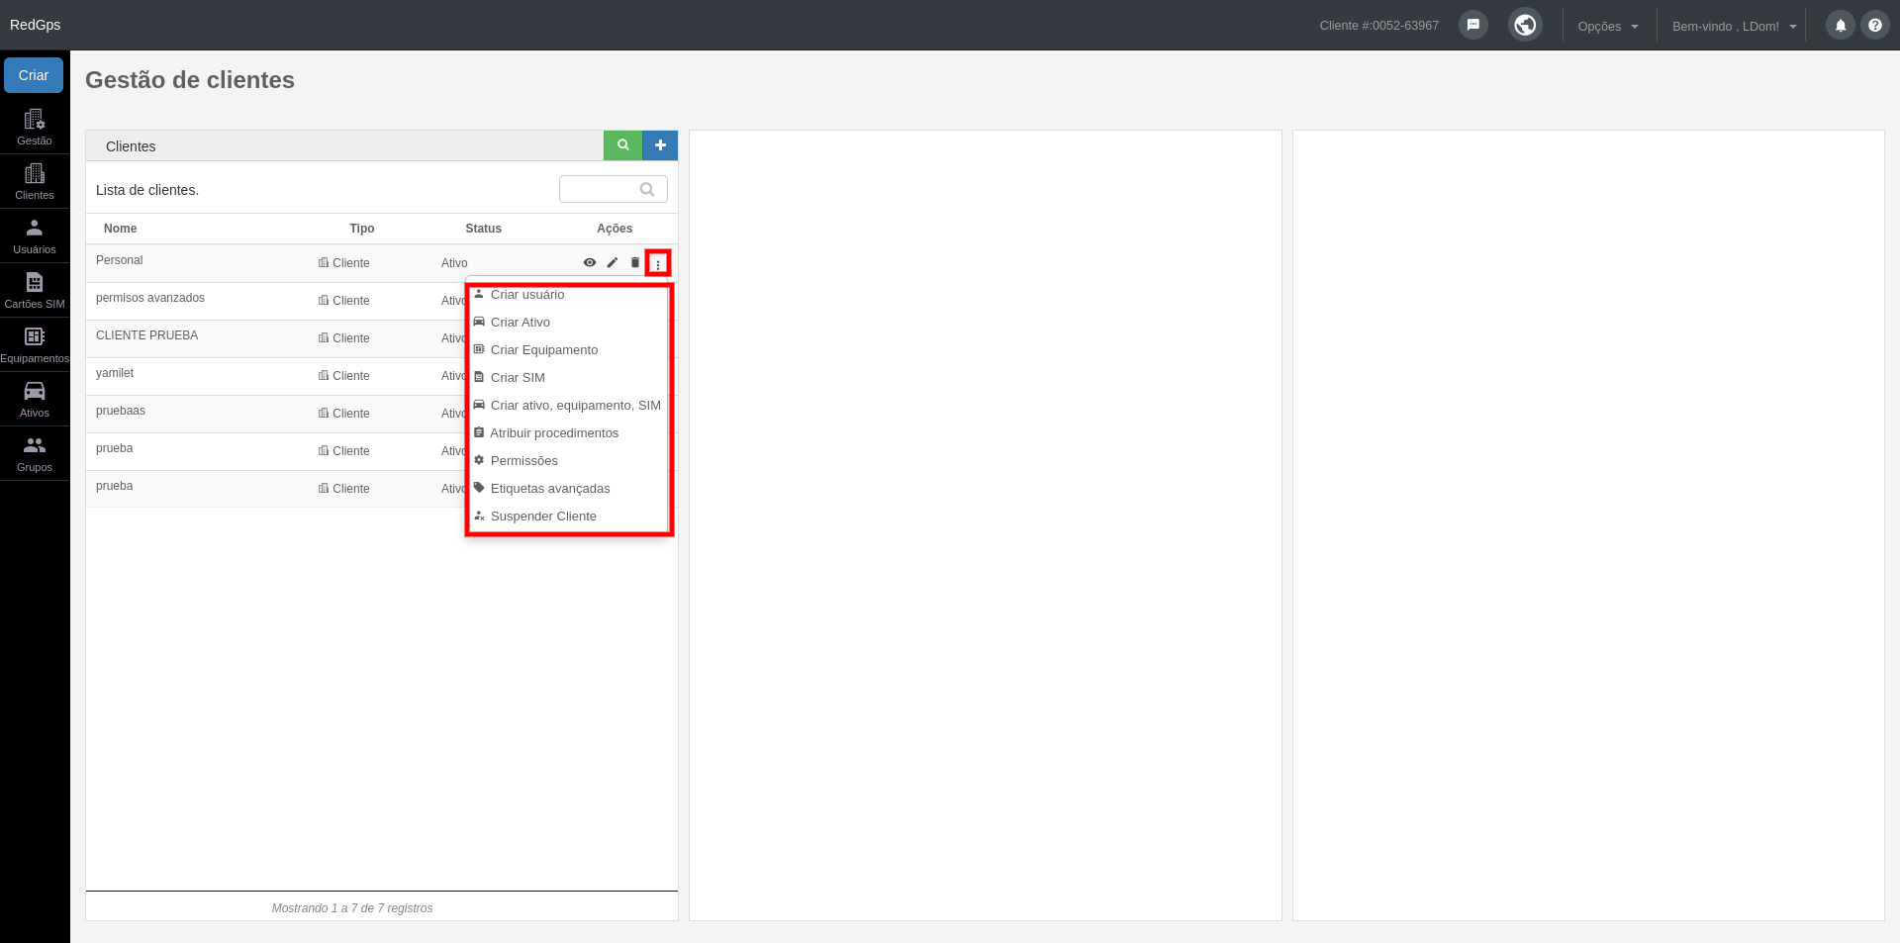
Task: Open Cartões SIM in the sidebar
Action: pyautogui.click(x=35, y=290)
